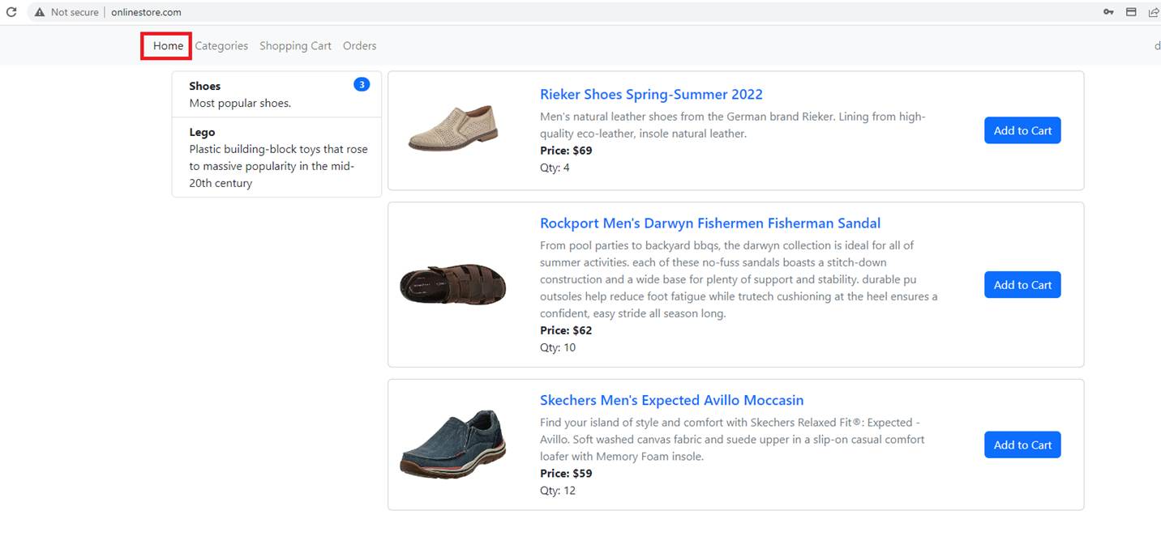Add Rieker Shoes to cart

(1022, 130)
